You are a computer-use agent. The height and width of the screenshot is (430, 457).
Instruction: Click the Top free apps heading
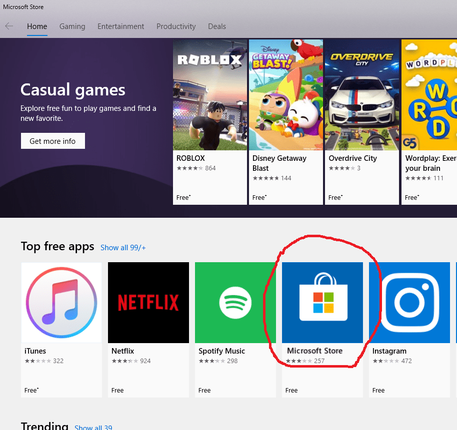tap(57, 246)
